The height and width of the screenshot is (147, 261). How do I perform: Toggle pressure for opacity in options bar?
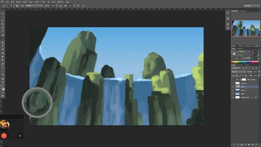[x=61, y=5]
